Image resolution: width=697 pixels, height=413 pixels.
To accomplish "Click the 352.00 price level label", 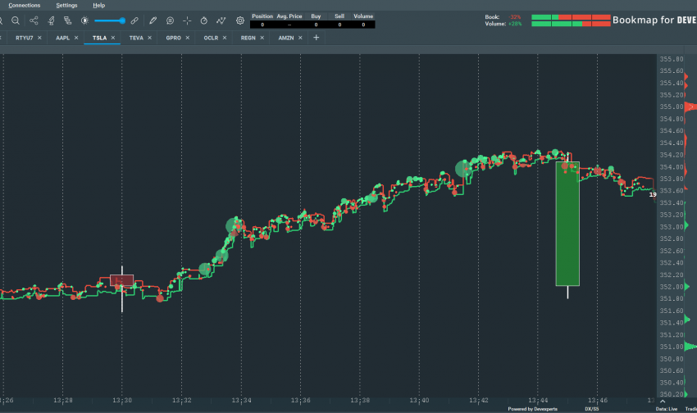I will 672,287.
